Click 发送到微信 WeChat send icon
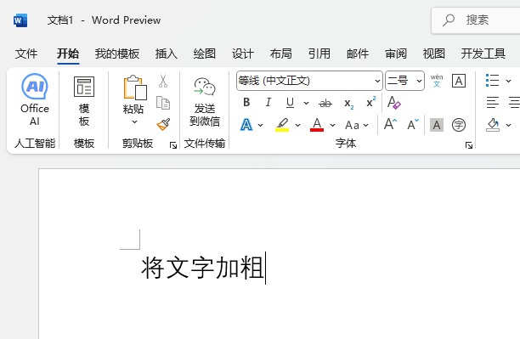 (x=205, y=101)
